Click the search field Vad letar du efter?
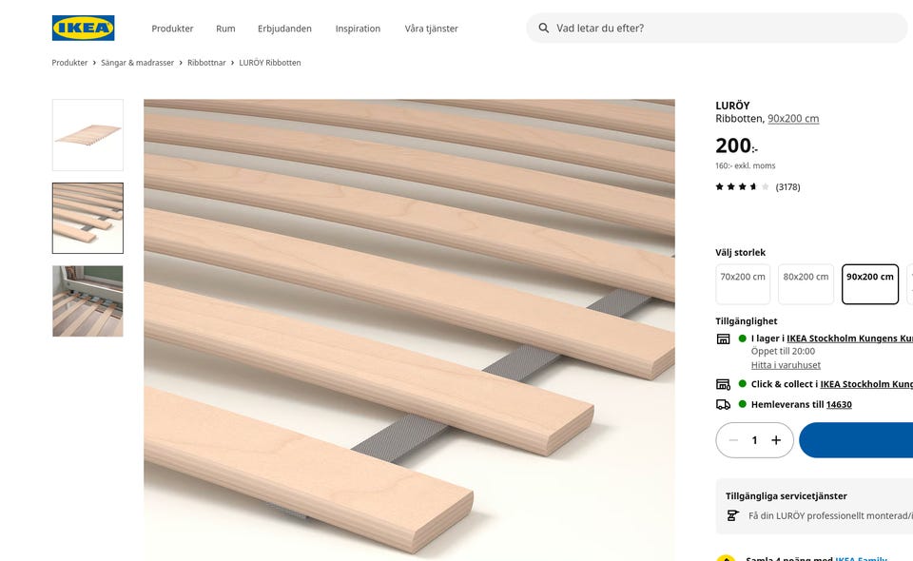This screenshot has height=561, width=913. [717, 28]
